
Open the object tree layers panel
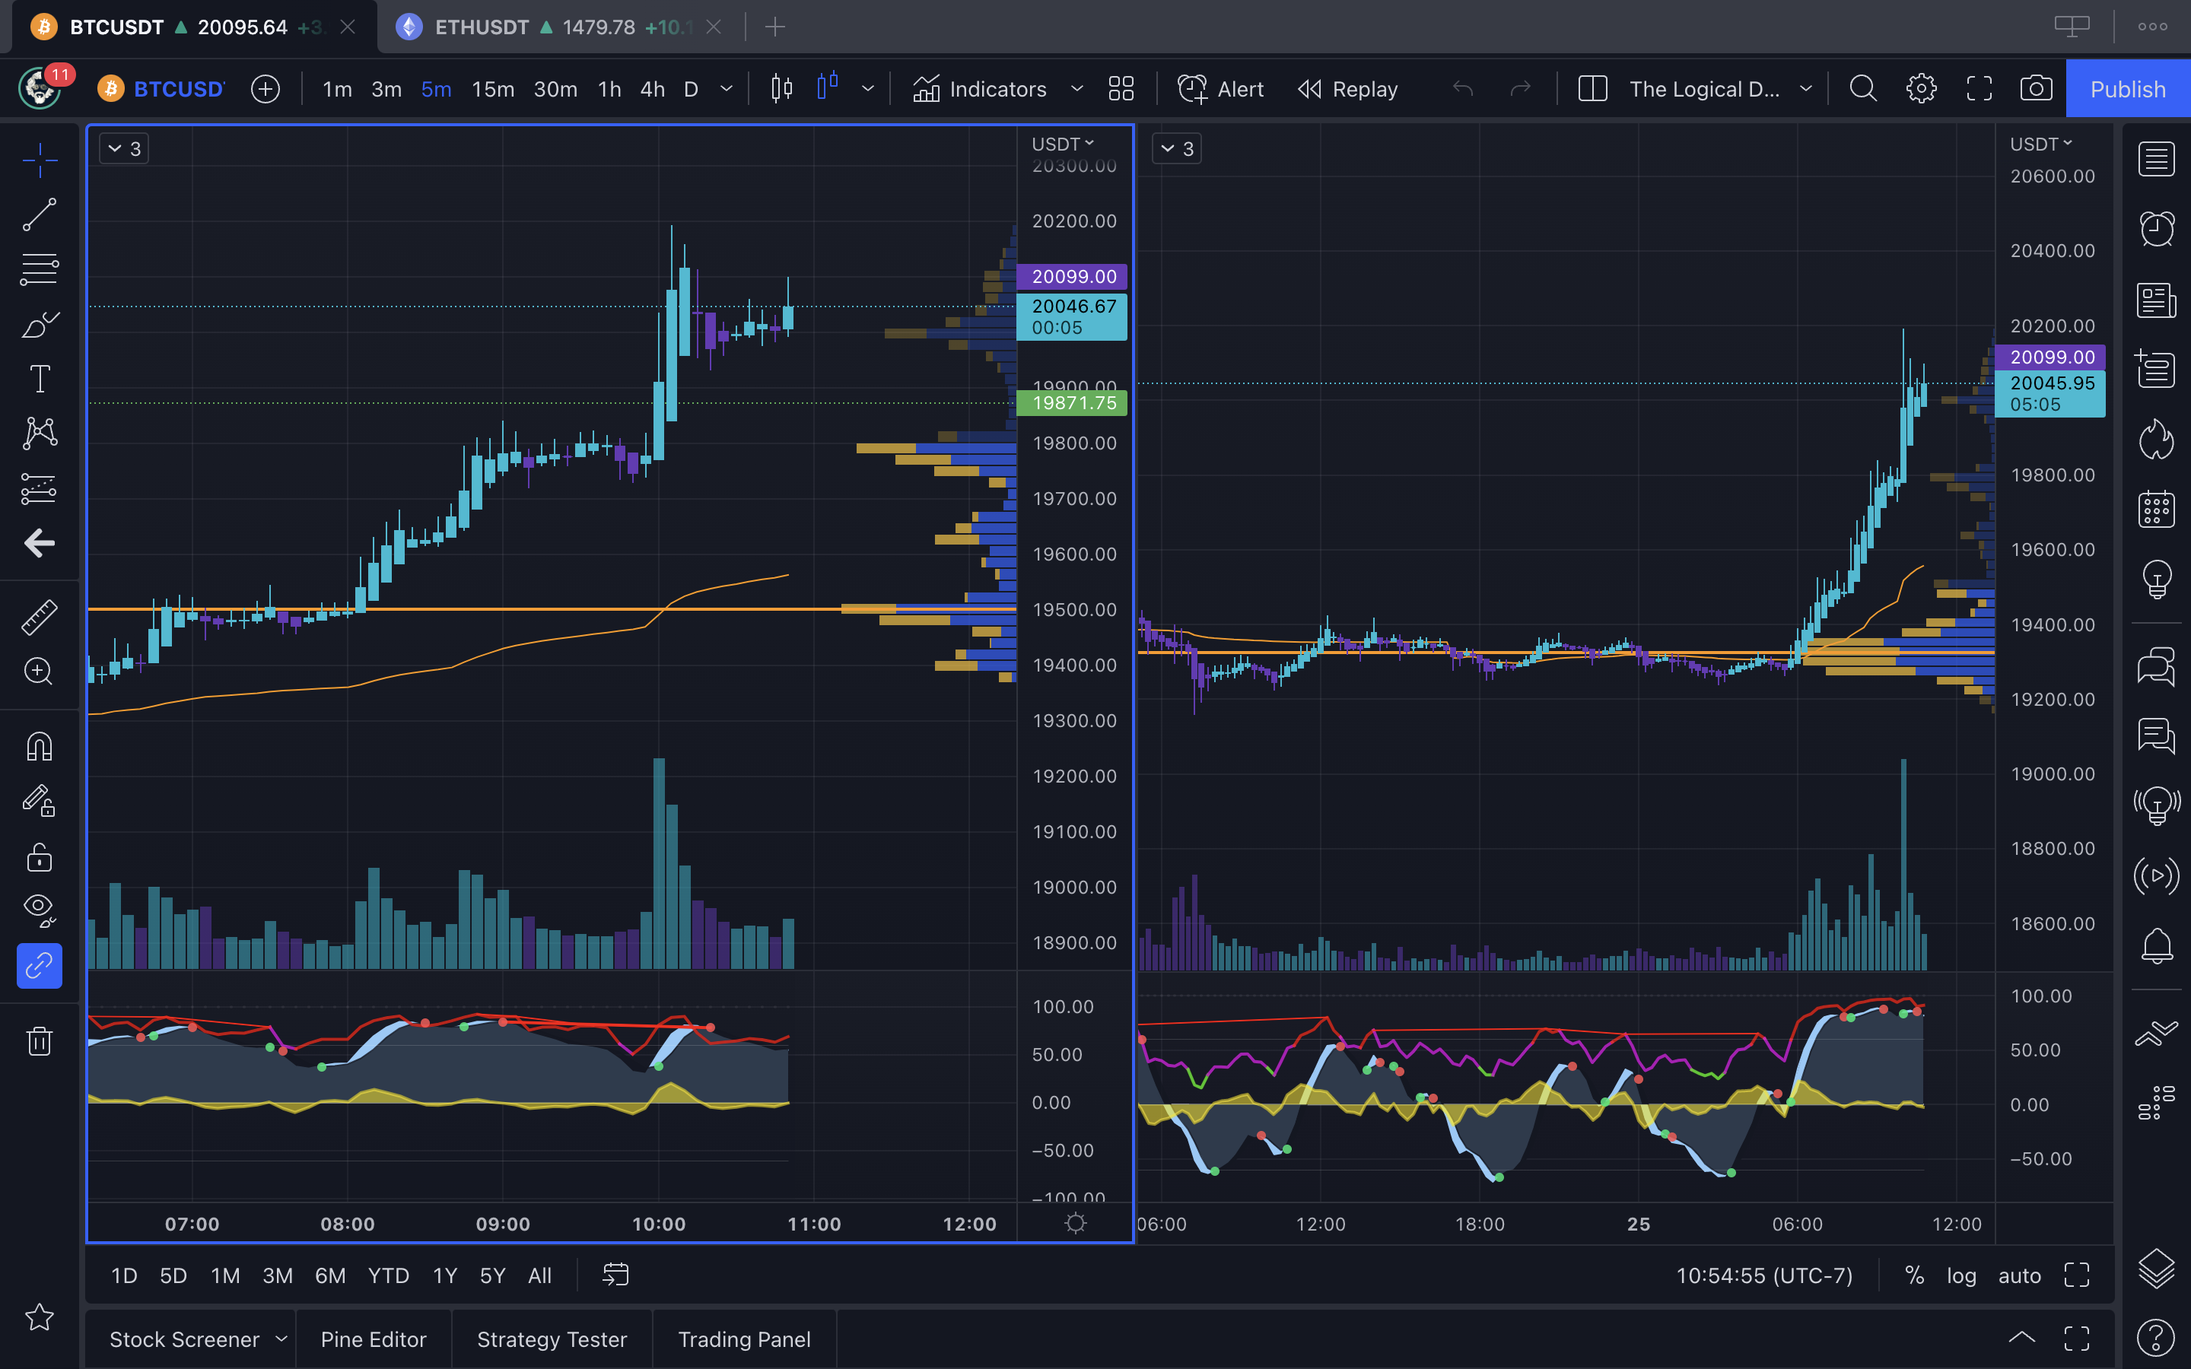point(2157,1269)
